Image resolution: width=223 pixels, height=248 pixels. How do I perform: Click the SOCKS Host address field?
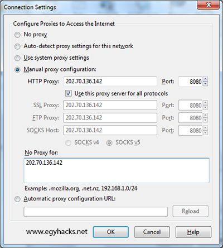click(110, 130)
